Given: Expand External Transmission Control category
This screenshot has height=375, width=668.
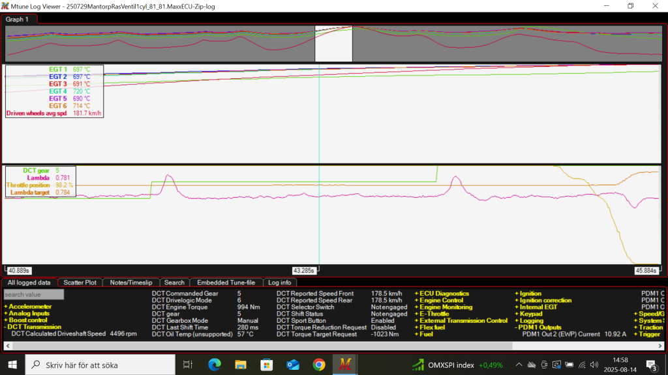Looking at the screenshot, I should [461, 320].
